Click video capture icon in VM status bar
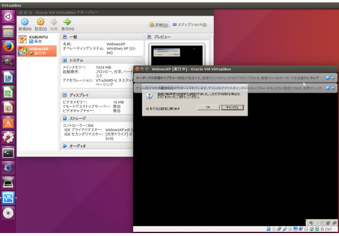This screenshot has width=339, height=236. 301,229
